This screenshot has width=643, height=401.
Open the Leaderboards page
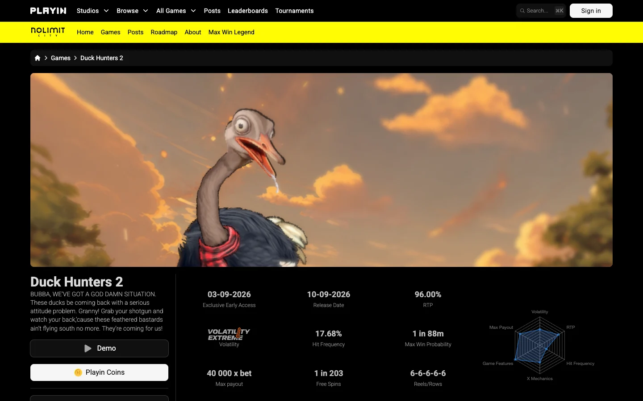tap(248, 11)
